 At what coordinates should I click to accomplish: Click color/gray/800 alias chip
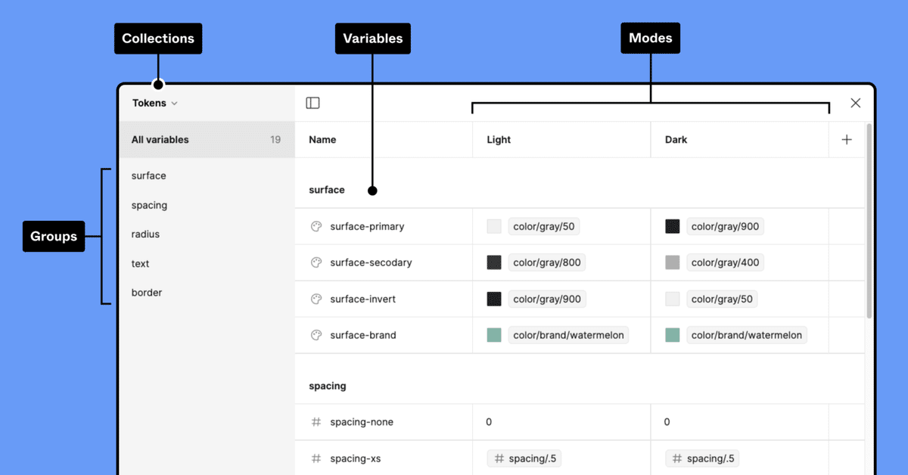[546, 262]
